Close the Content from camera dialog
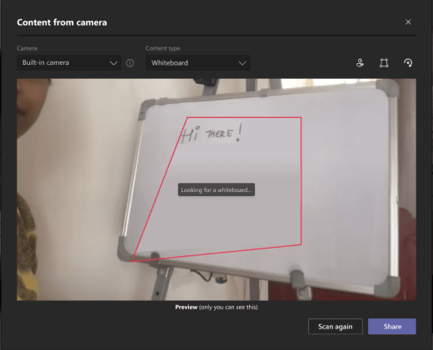The width and height of the screenshot is (433, 350). [408, 22]
